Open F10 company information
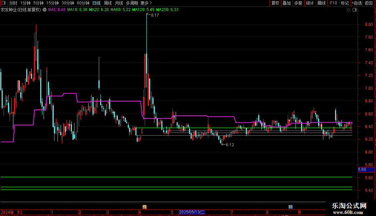 click(333, 3)
